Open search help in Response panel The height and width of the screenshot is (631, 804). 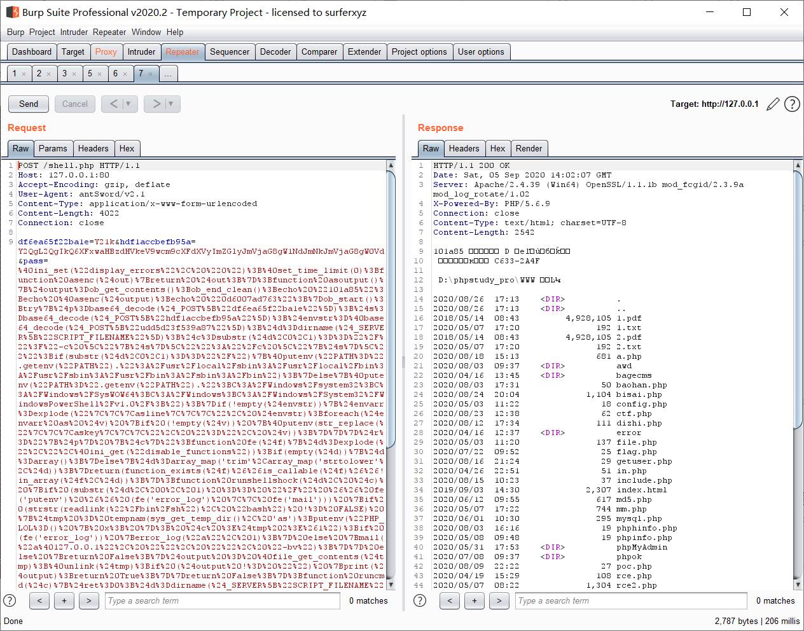pyautogui.click(x=420, y=600)
